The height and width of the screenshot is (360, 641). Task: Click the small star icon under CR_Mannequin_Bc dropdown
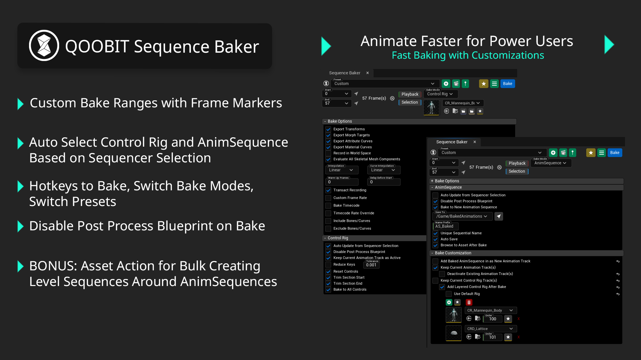click(480, 111)
